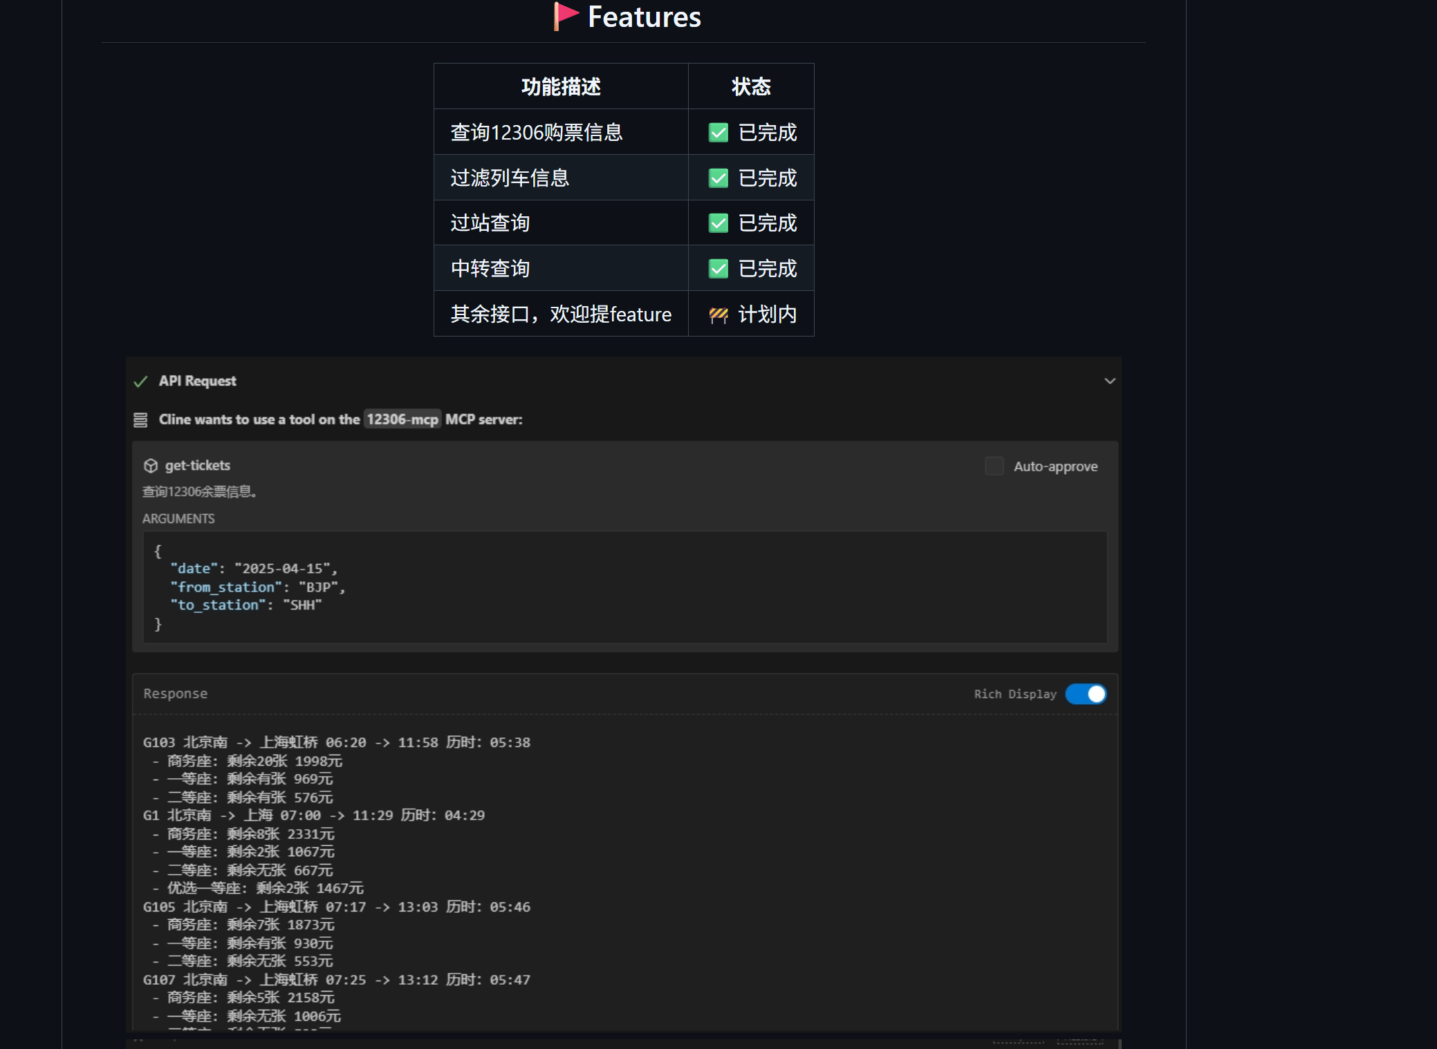Click the construction icon next to 计划内

718,315
